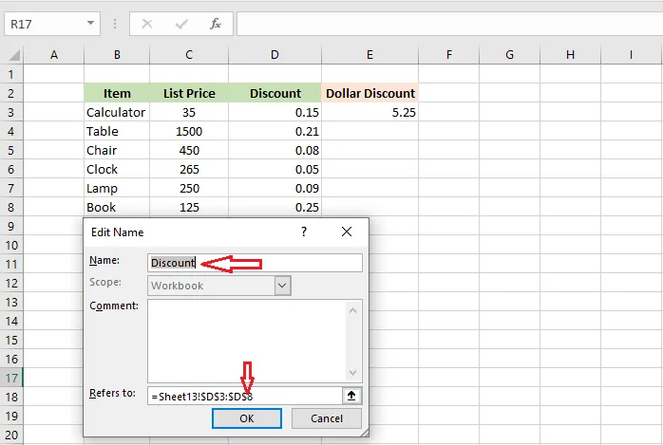This screenshot has width=663, height=445.
Task: Click the formula bar enter checkmark icon
Action: (181, 24)
